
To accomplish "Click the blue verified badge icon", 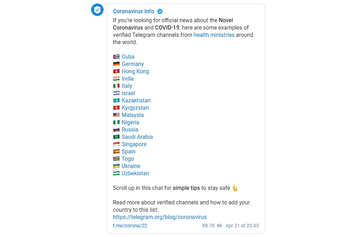I will [x=160, y=11].
